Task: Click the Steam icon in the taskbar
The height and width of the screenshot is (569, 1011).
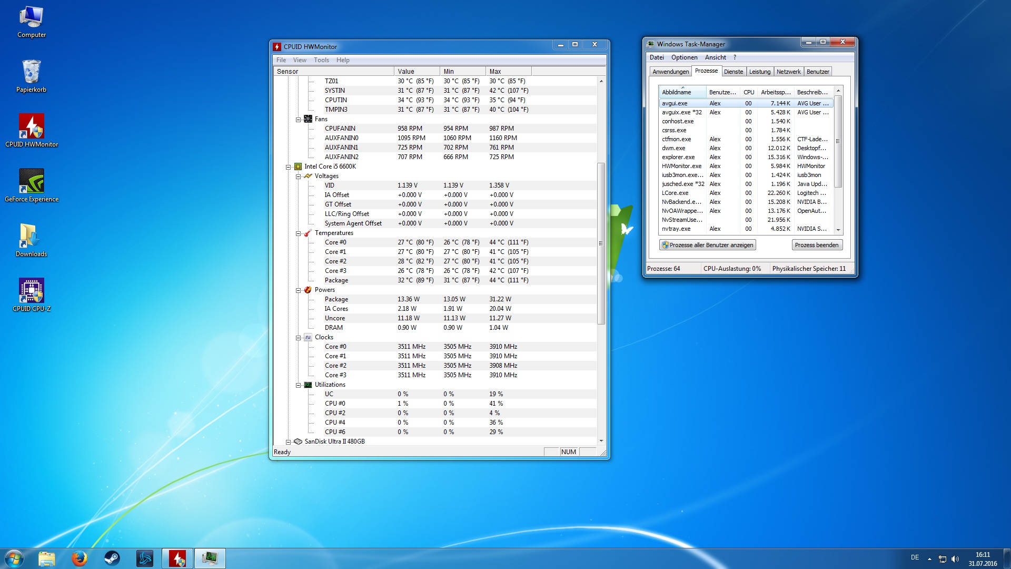Action: (112, 558)
